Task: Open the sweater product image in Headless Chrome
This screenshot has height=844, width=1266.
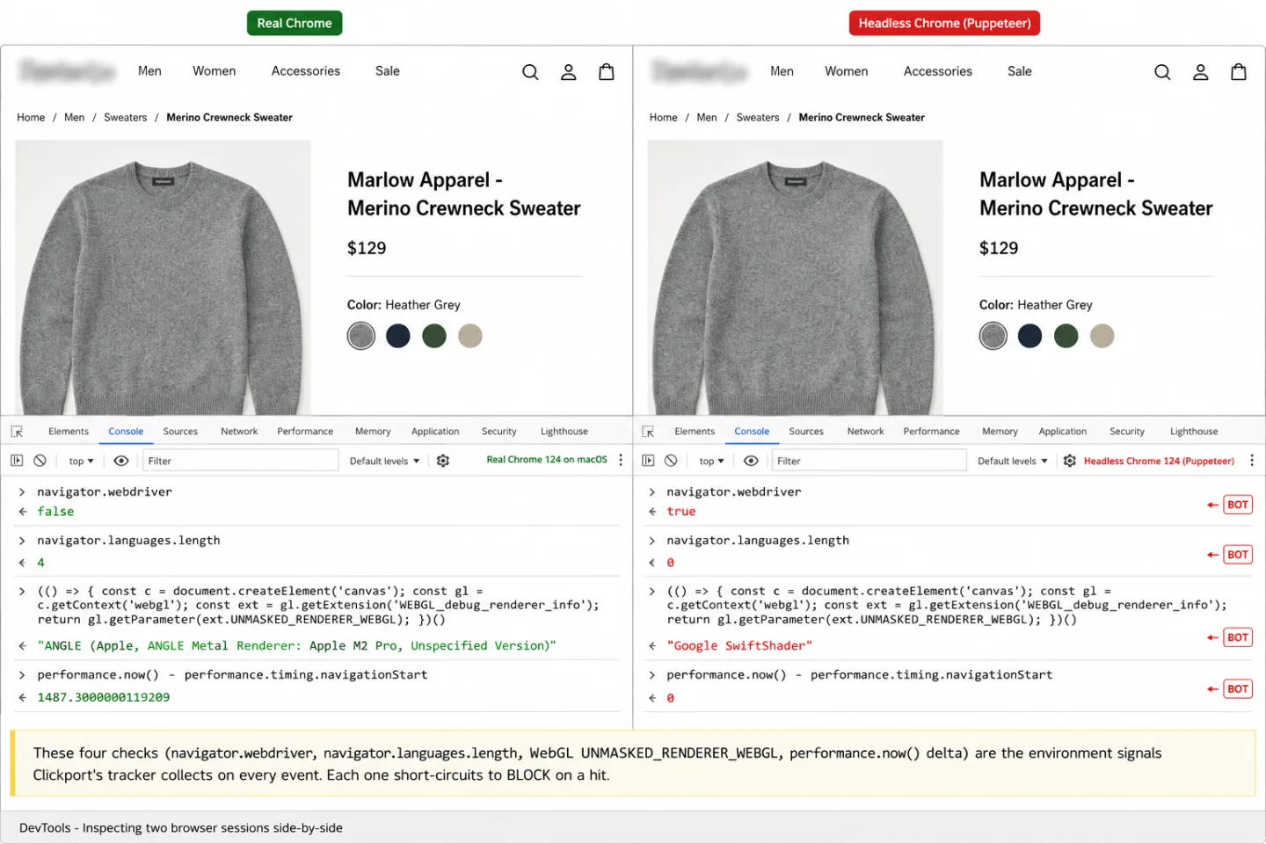Action: click(796, 278)
